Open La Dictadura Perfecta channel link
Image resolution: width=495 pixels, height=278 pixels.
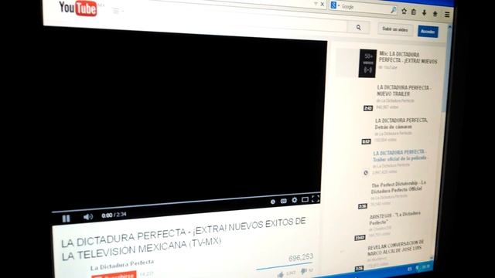pyautogui.click(x=122, y=265)
